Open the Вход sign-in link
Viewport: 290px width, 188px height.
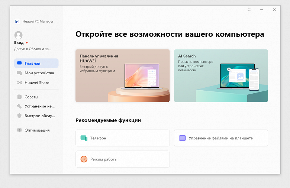click(19, 42)
